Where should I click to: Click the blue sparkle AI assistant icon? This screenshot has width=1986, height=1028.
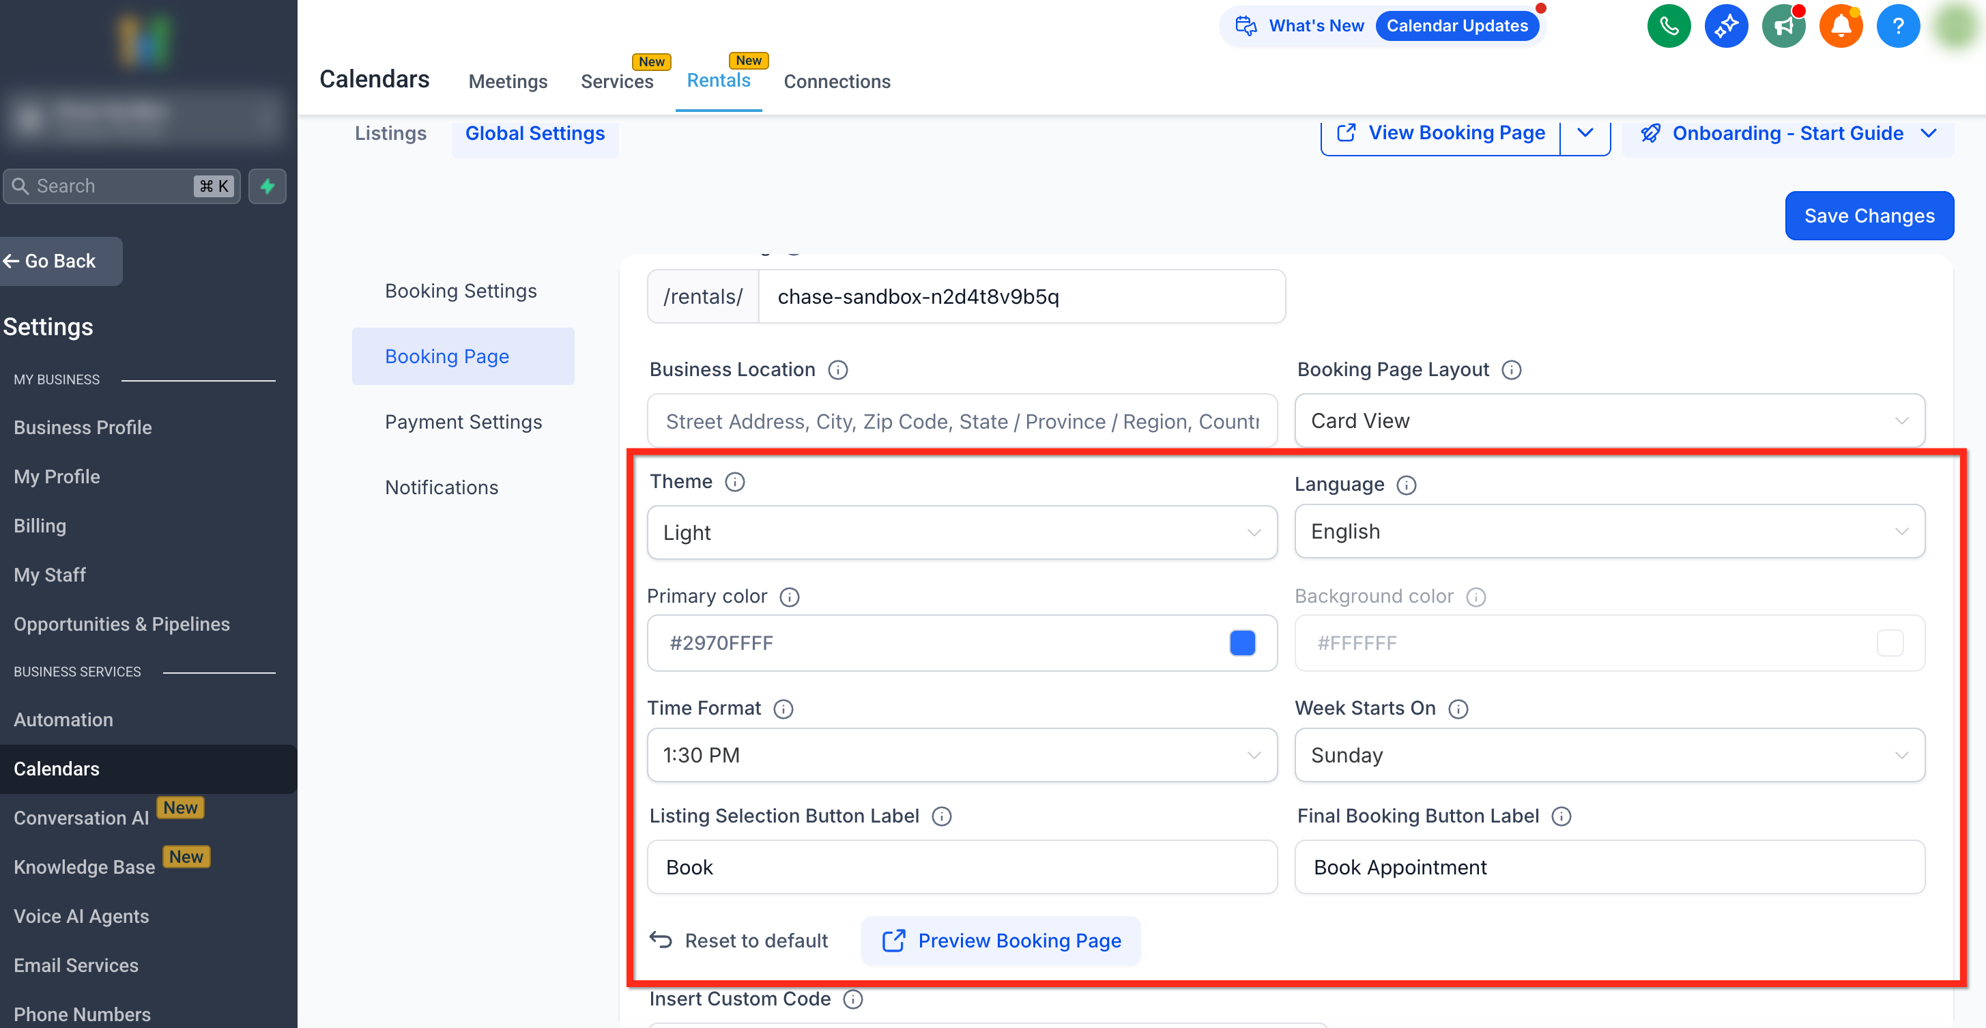[1725, 26]
